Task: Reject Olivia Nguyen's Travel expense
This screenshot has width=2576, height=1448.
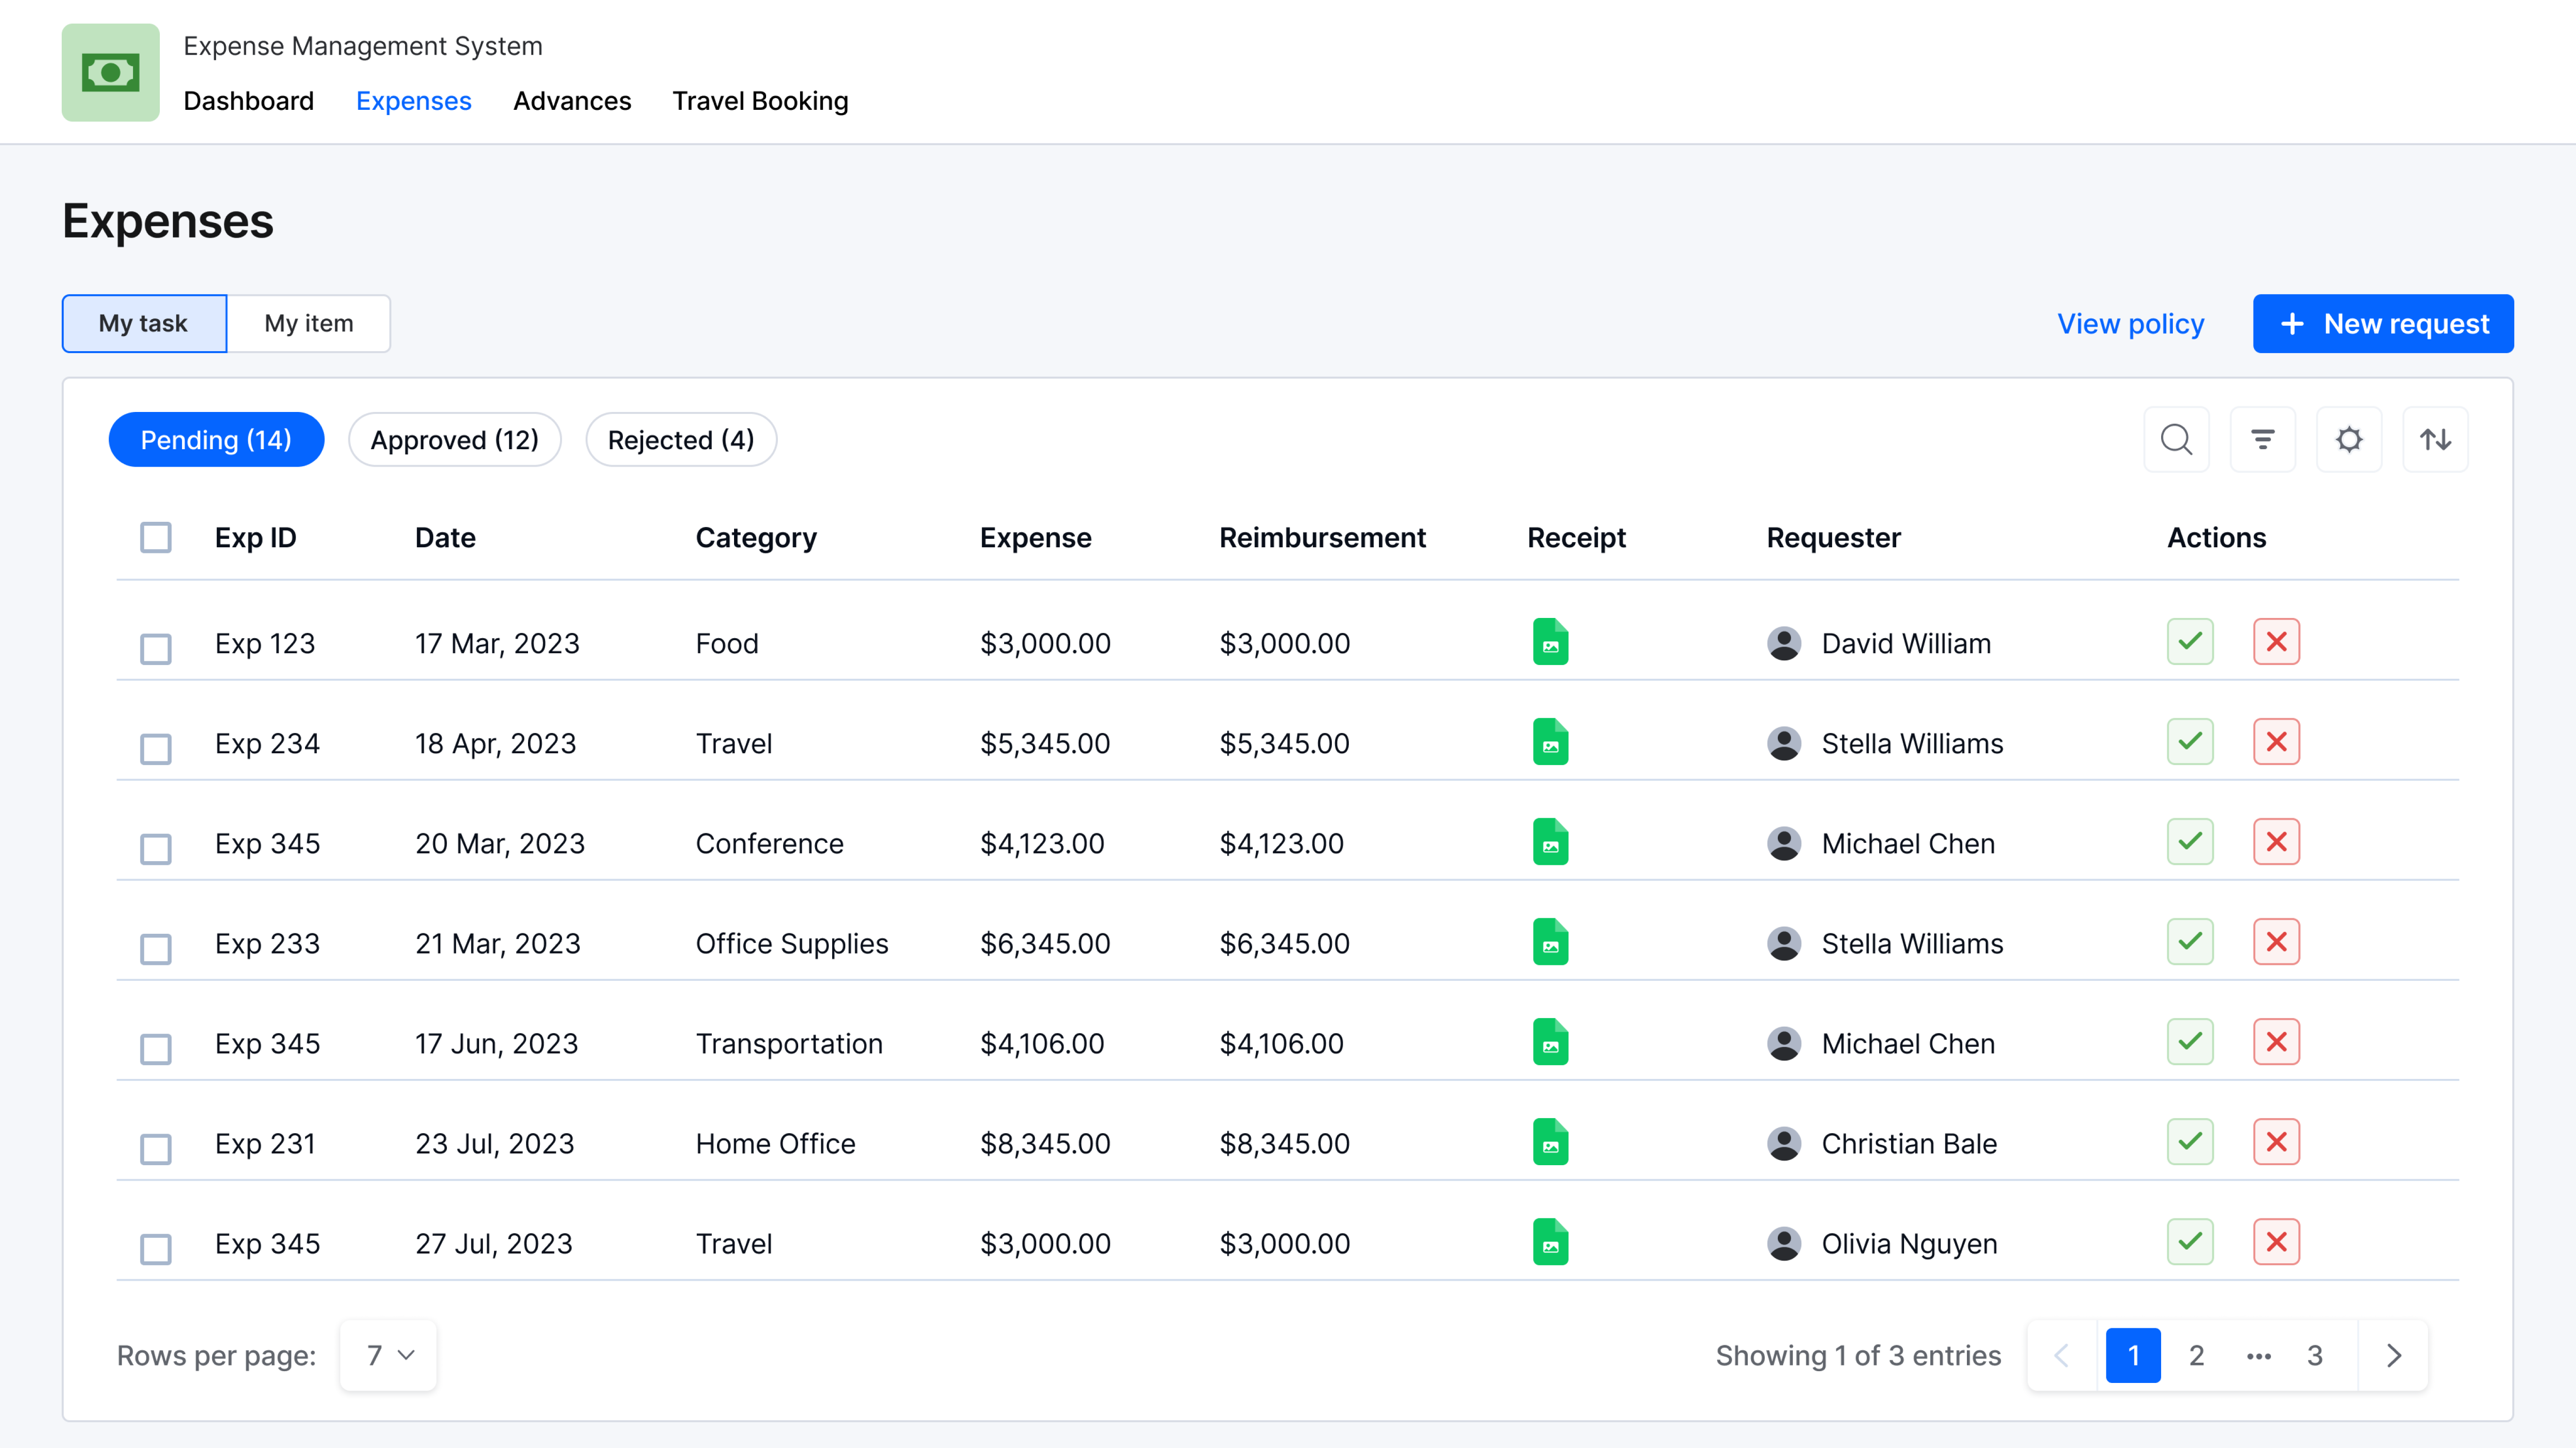Action: (2276, 1242)
